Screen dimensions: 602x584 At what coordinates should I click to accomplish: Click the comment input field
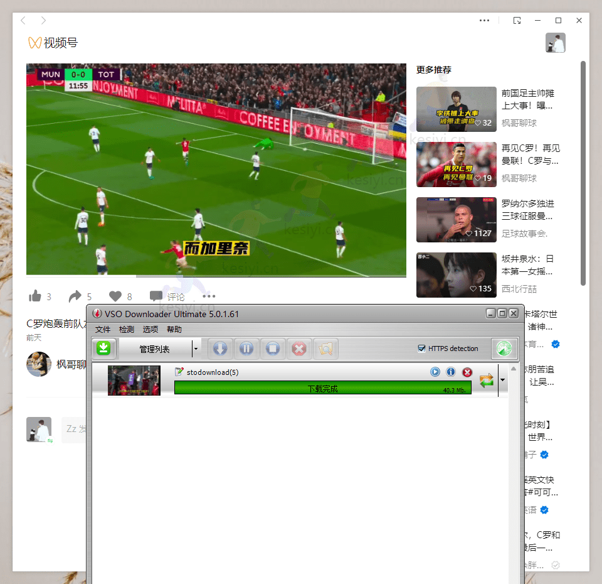pos(74,430)
